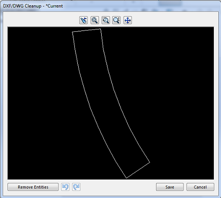
Task: Select the Previous View toolbar icon
Action: (x=84, y=20)
